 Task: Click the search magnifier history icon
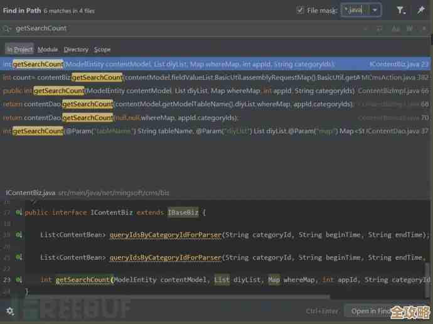pos(7,28)
